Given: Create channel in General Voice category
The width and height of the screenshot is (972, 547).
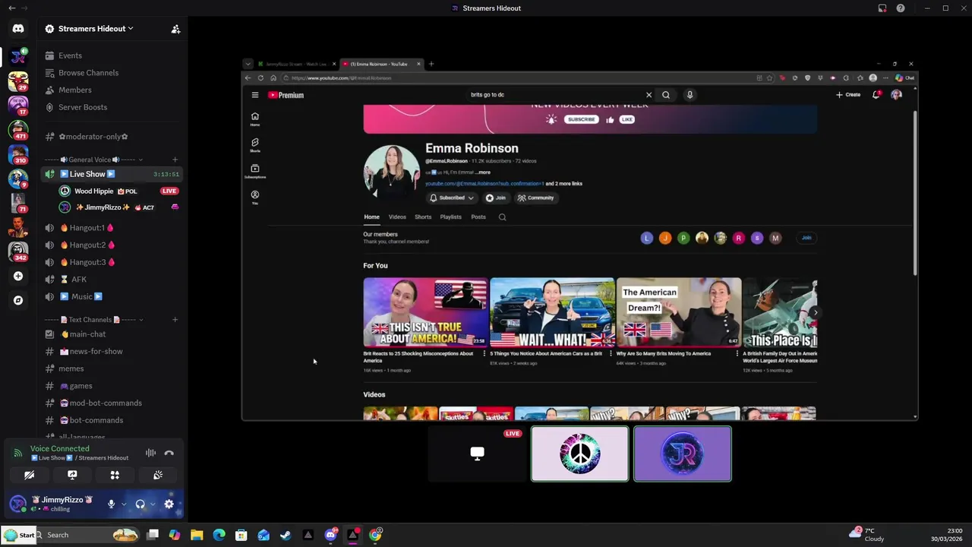Looking at the screenshot, I should click(175, 160).
